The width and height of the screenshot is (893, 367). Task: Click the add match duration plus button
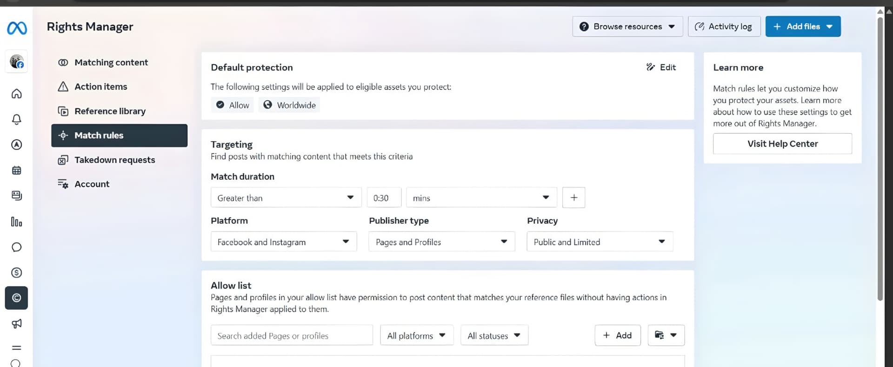click(x=573, y=198)
